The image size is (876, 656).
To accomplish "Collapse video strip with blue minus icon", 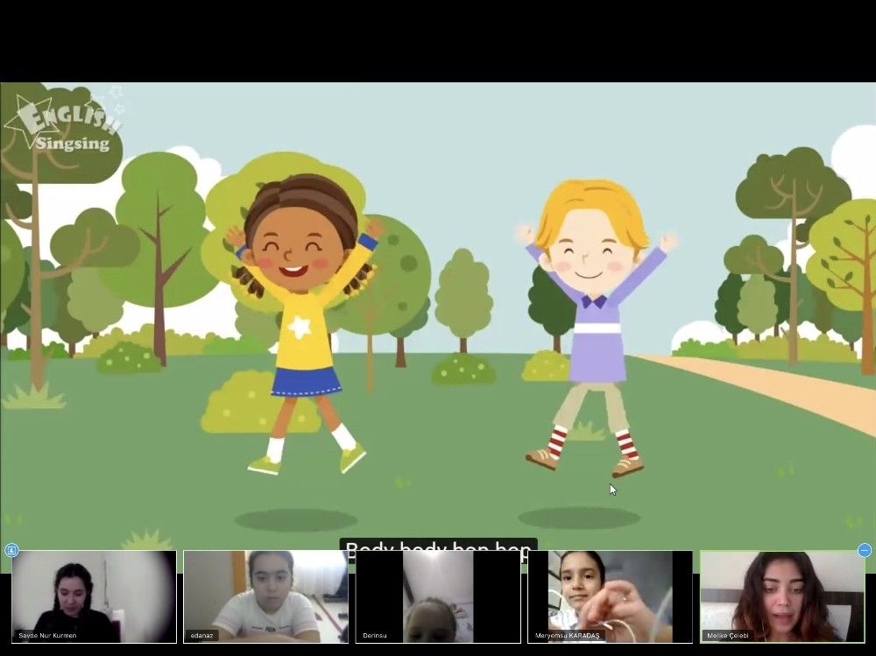I will point(864,550).
